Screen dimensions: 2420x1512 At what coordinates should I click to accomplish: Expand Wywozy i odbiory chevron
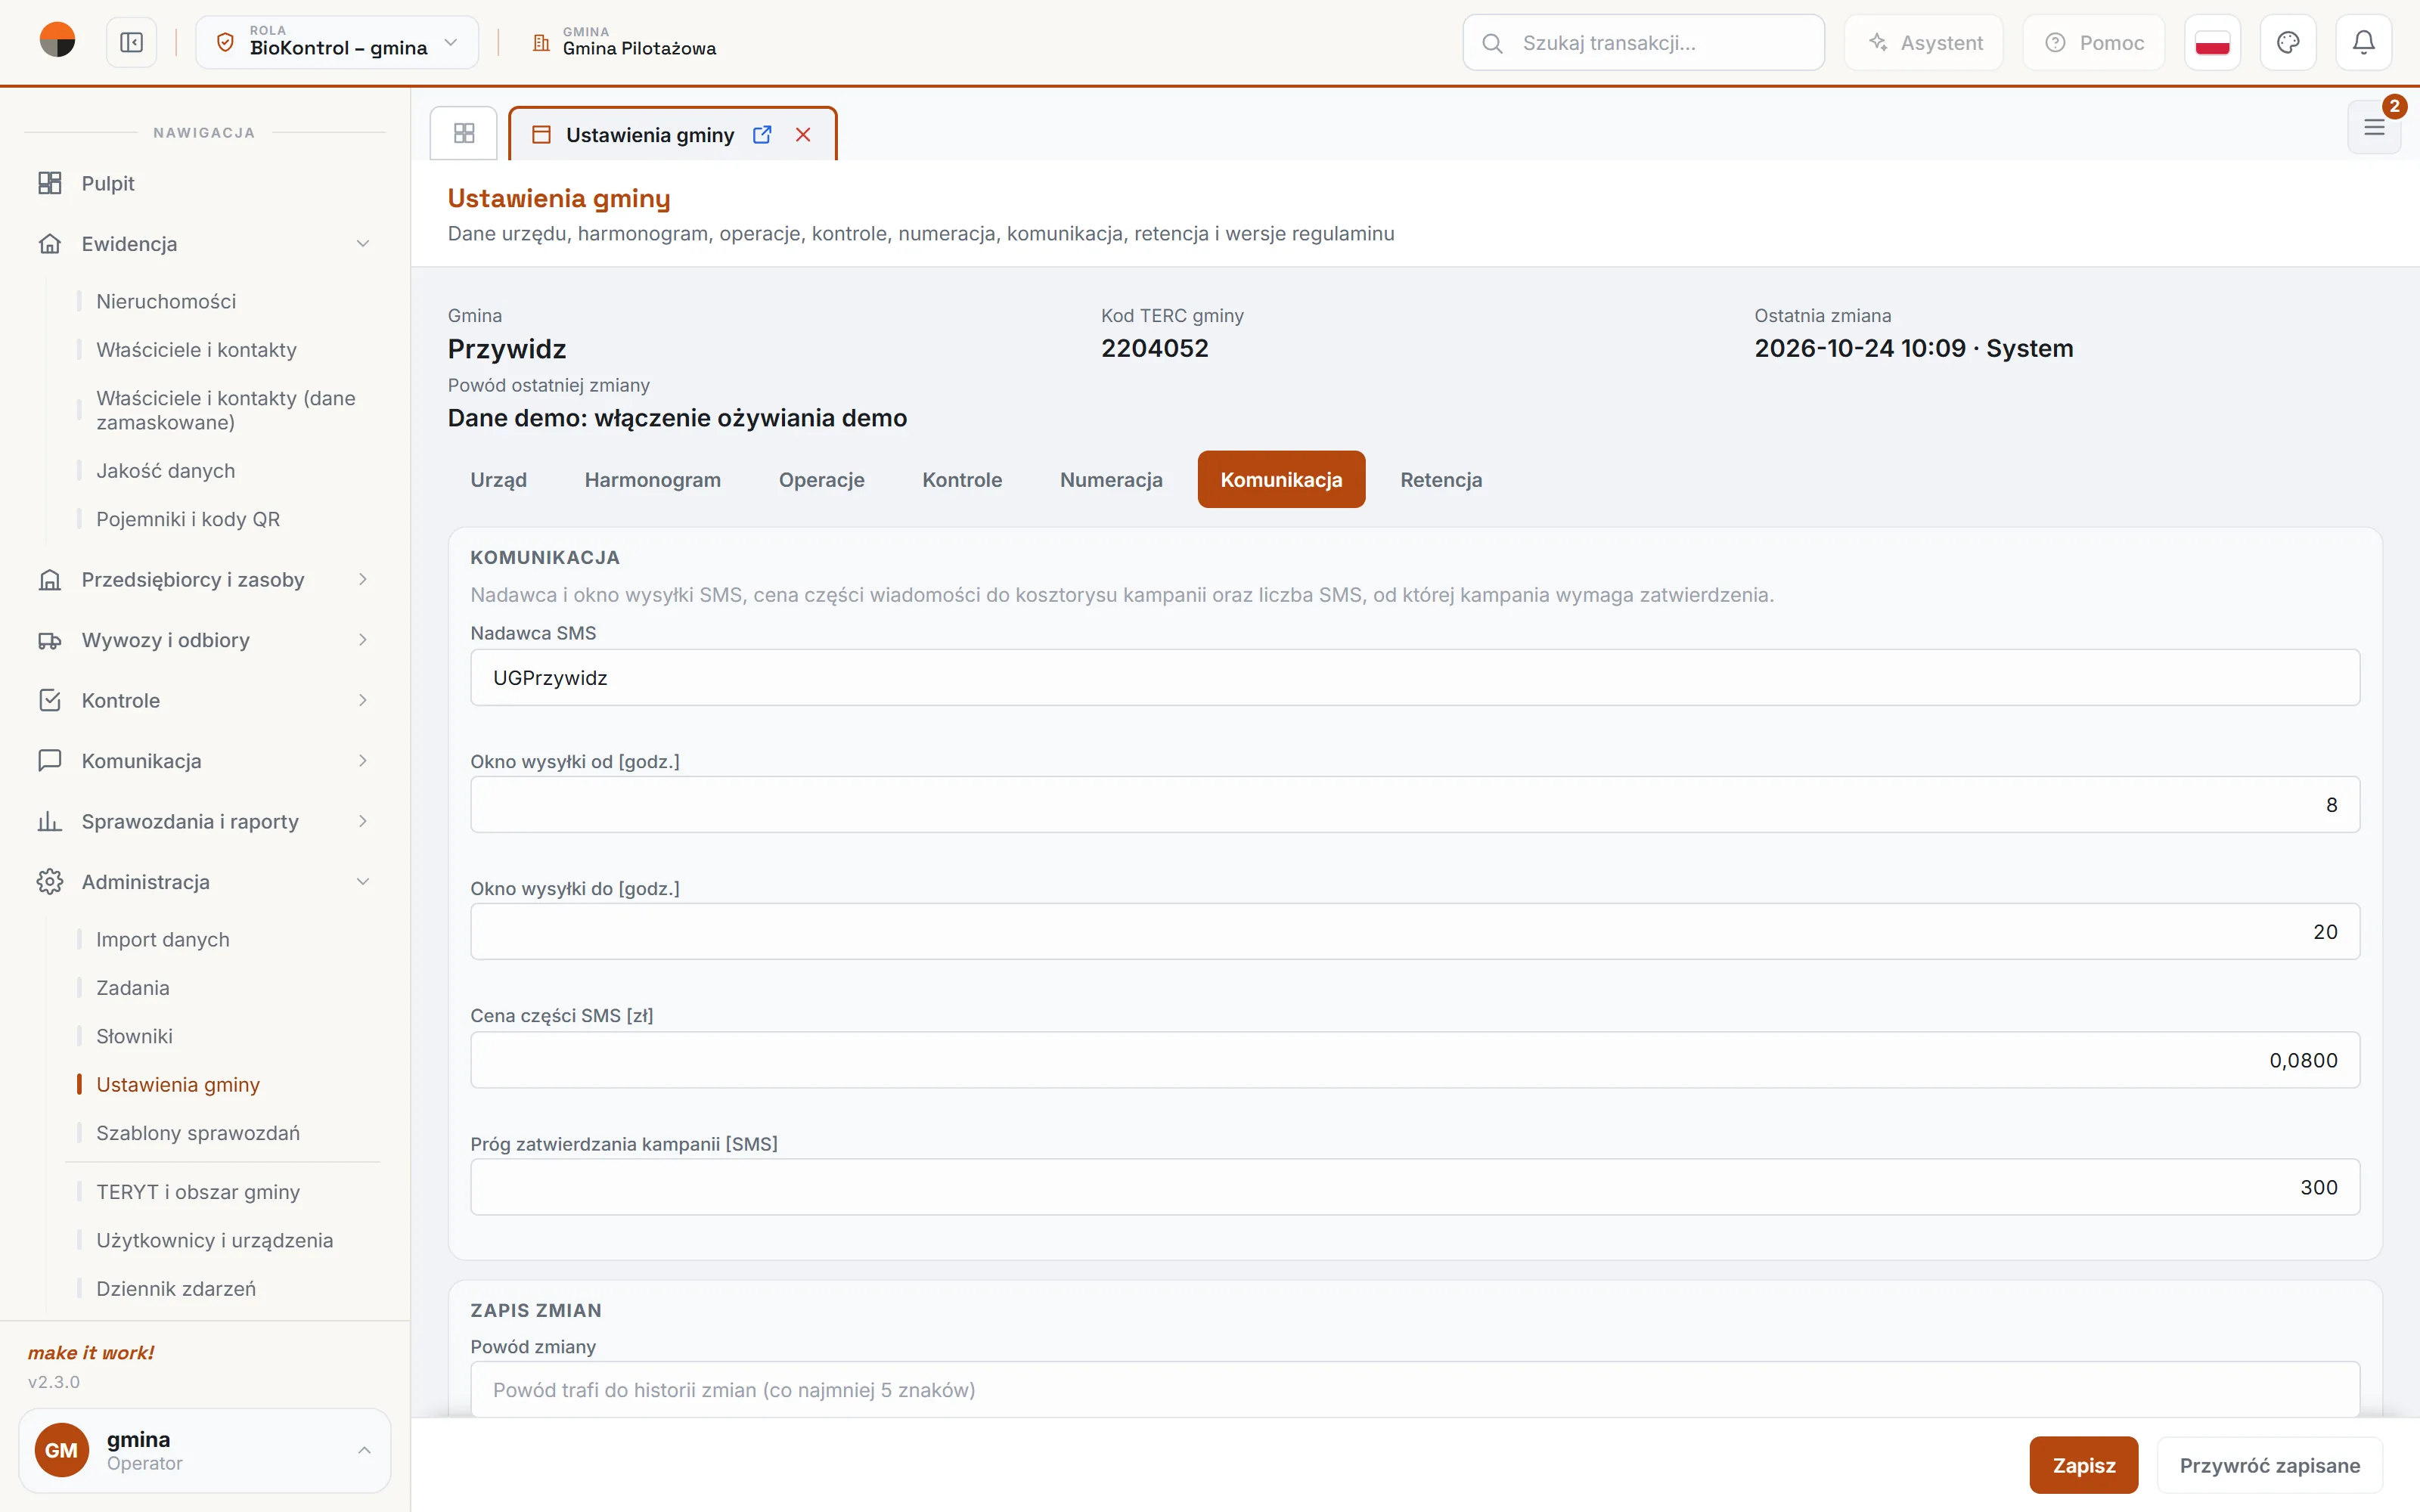coord(363,640)
